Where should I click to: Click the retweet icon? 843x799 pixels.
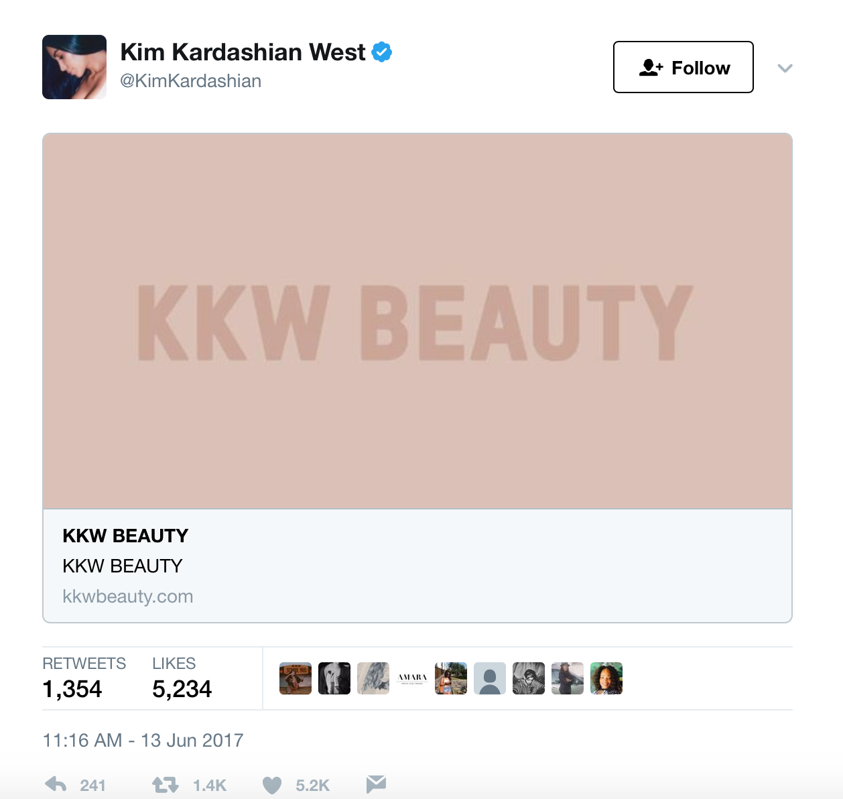pos(165,784)
